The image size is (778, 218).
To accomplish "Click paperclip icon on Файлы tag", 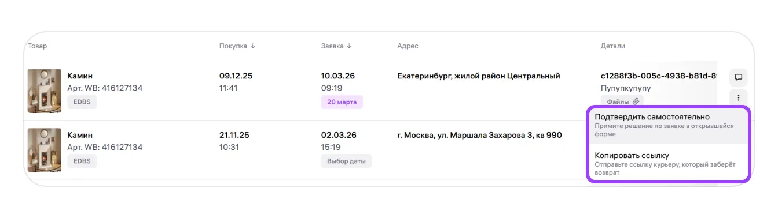I will click(x=635, y=102).
